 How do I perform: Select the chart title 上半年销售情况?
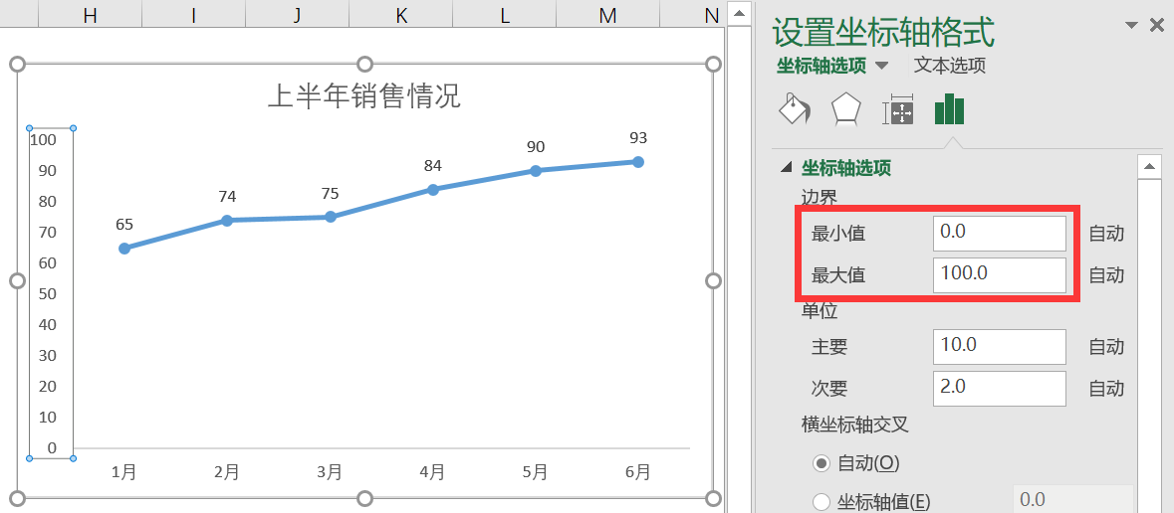[x=363, y=96]
